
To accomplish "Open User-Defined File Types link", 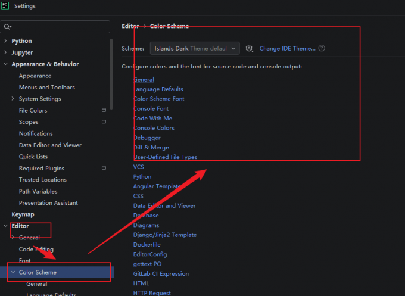I will pyautogui.click(x=166, y=157).
